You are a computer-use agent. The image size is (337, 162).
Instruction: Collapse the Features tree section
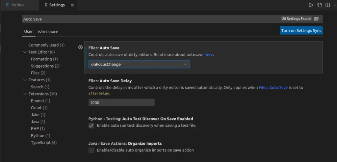pyautogui.click(x=25, y=80)
